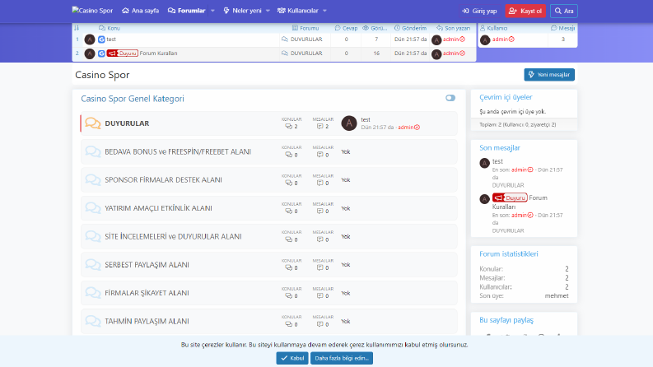Image resolution: width=653 pixels, height=367 pixels.
Task: Open SİTE İNCELEMELERİ ve DUYURULAR ALANI
Action: pyautogui.click(x=173, y=236)
